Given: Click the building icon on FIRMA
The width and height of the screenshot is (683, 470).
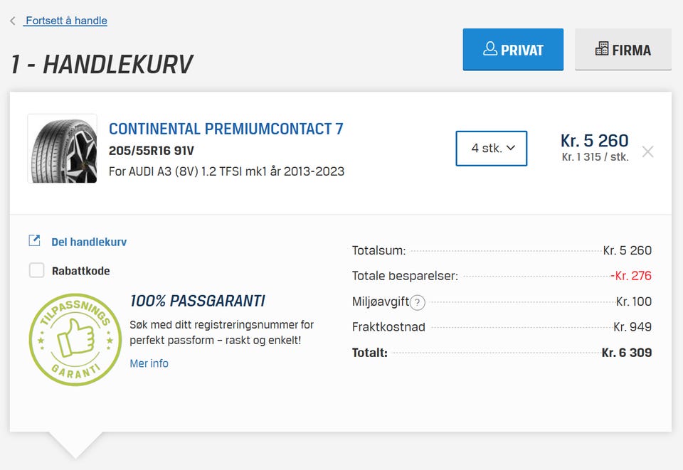Looking at the screenshot, I should tap(602, 49).
